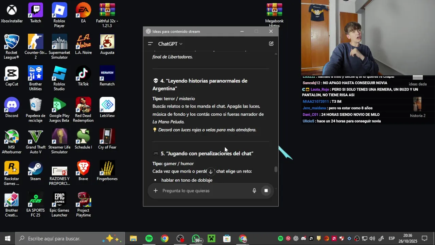
Task: Click heading 'Leyendo historias paranormales de Argentina'
Action: coord(200,84)
